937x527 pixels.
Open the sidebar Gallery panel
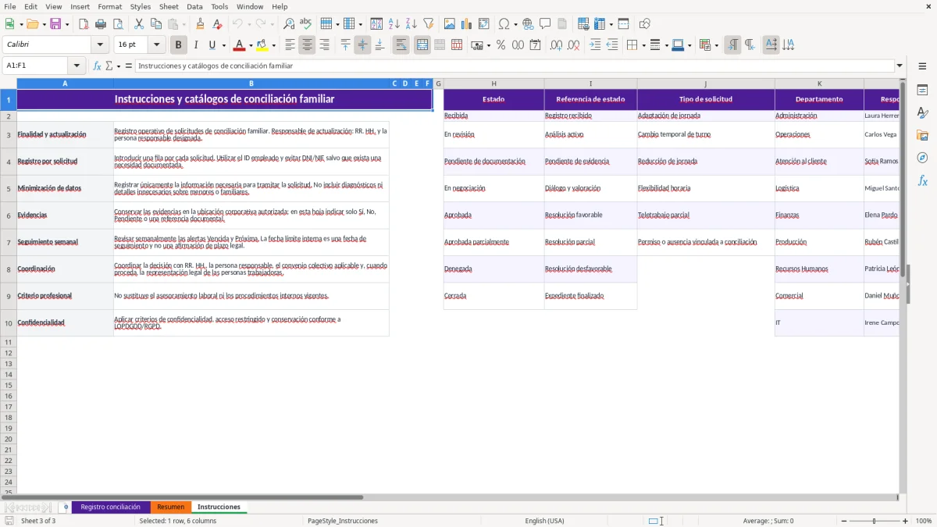[x=922, y=136]
